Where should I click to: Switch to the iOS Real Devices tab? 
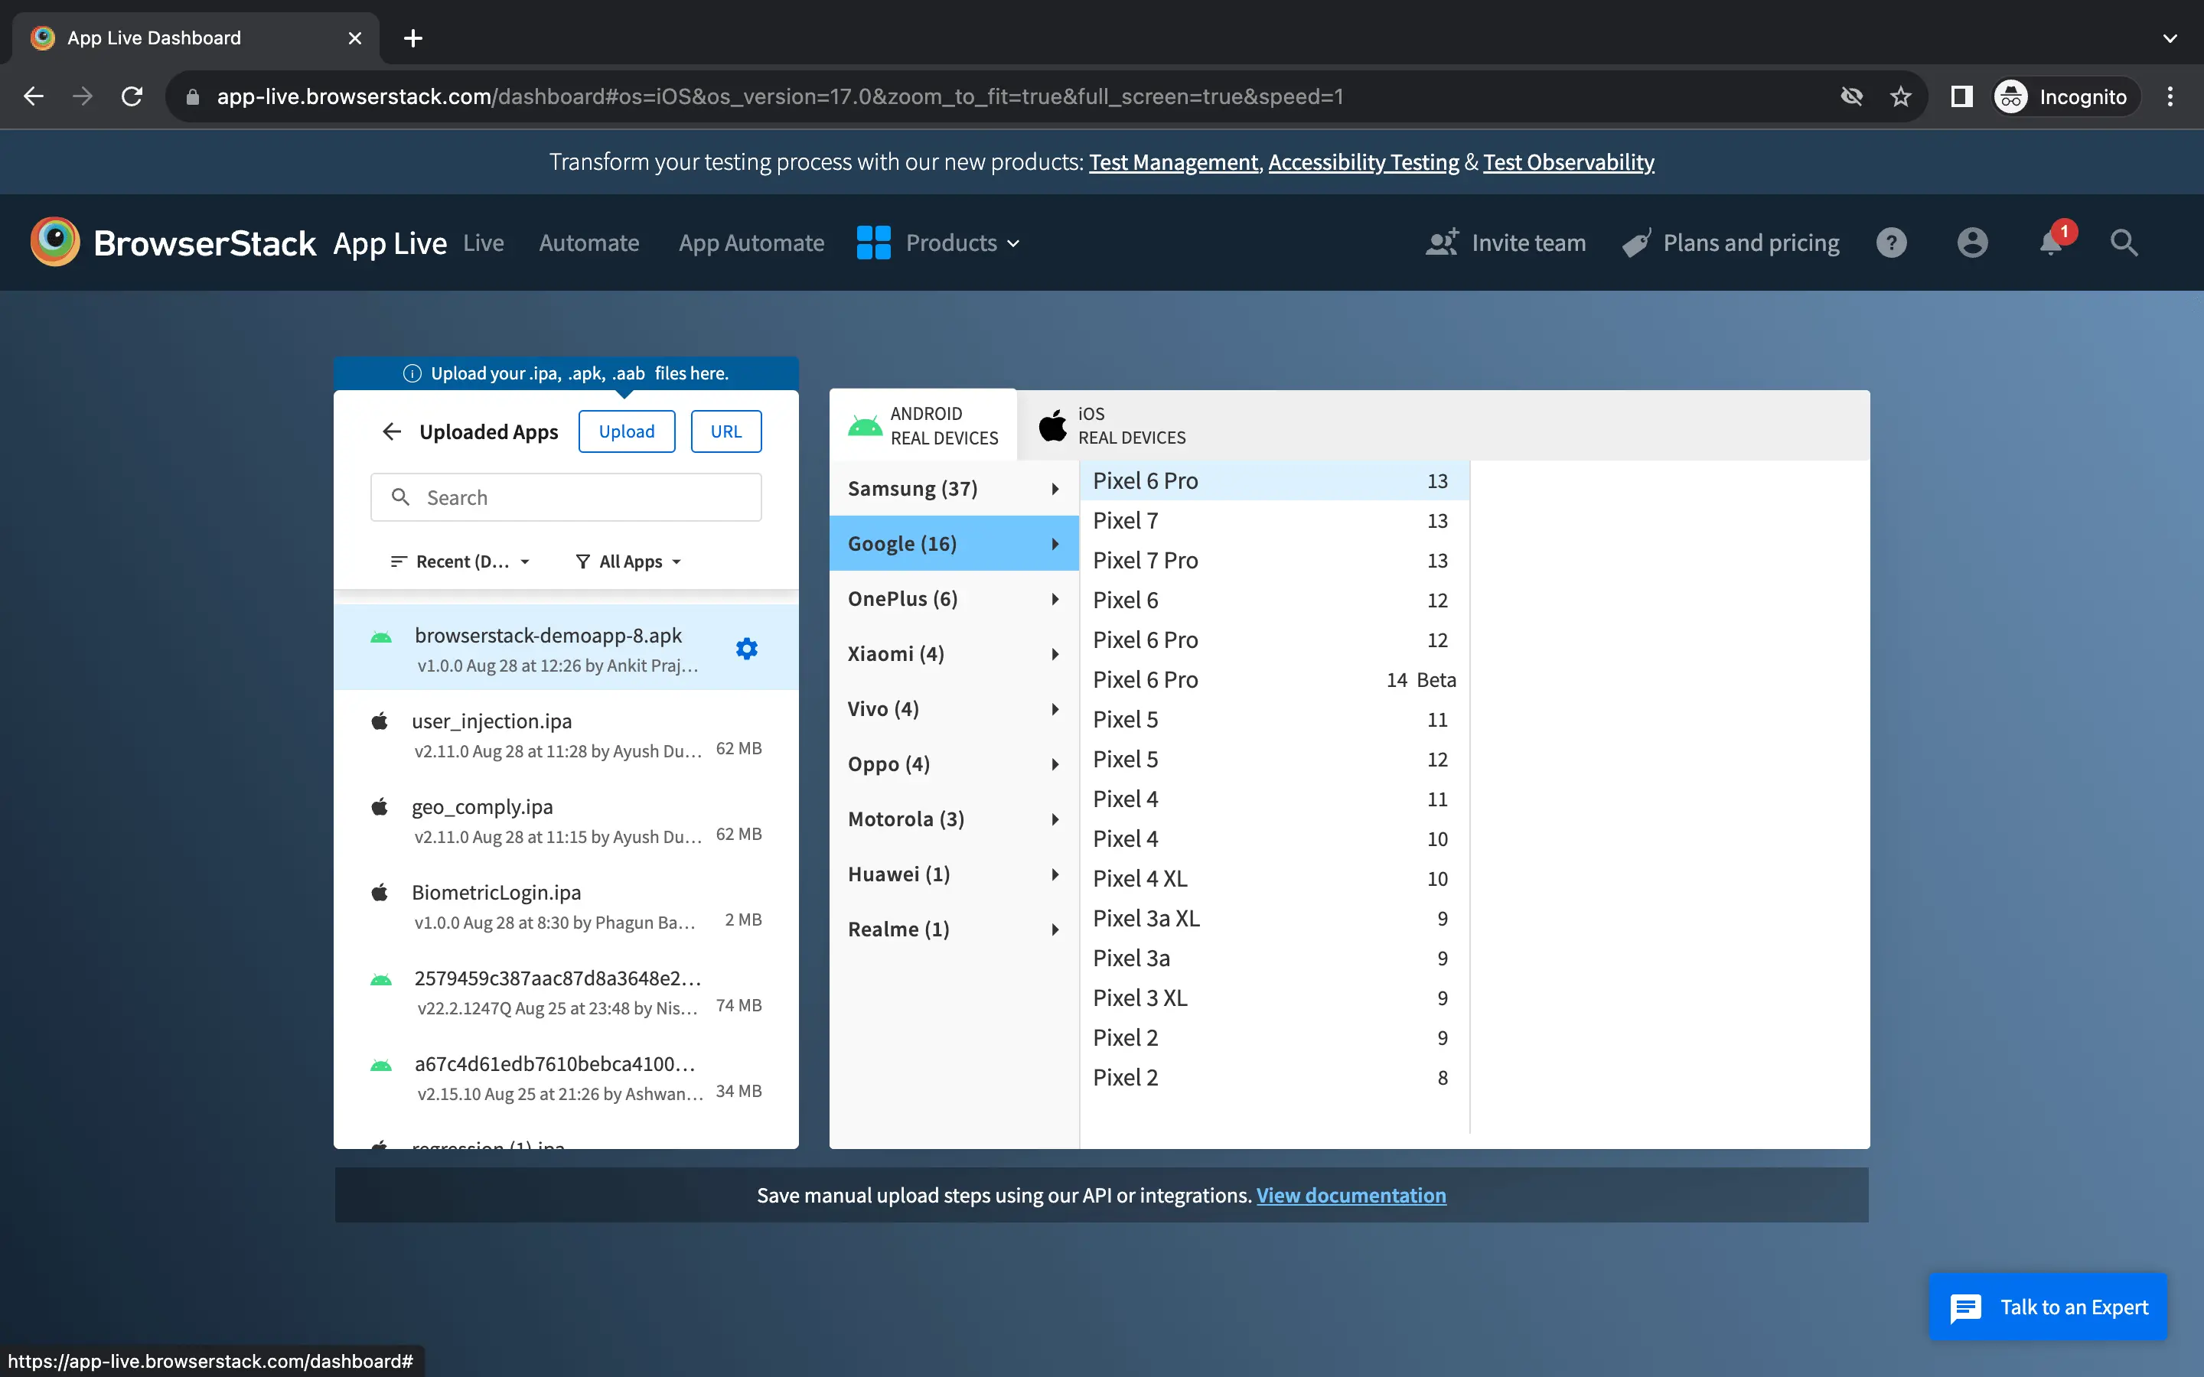click(1112, 426)
